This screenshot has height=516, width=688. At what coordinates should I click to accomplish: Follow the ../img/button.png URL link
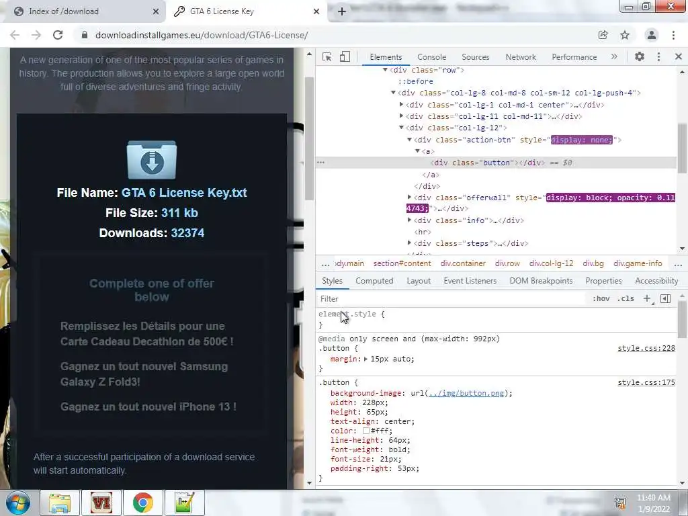(466, 393)
